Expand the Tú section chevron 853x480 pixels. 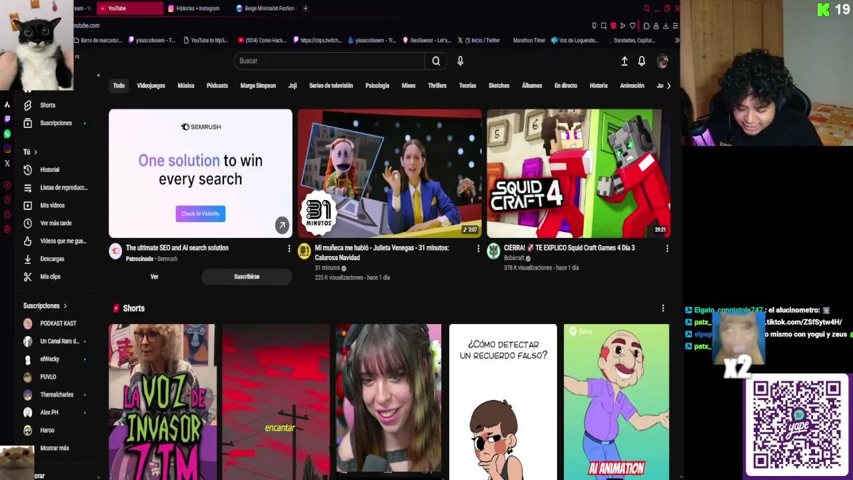click(x=35, y=152)
